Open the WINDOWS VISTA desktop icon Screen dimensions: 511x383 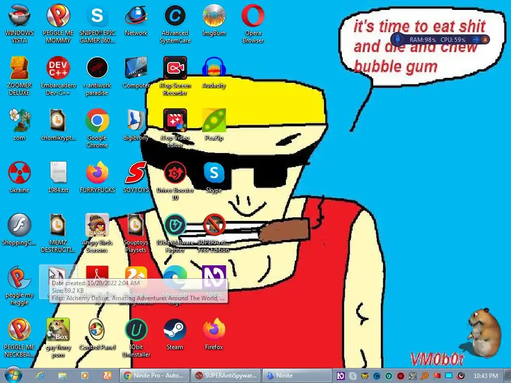pyautogui.click(x=19, y=23)
